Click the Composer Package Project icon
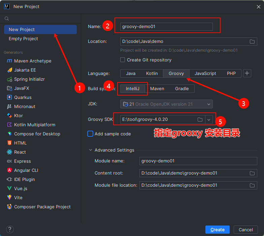The height and width of the screenshot is (236, 264). tap(9, 207)
